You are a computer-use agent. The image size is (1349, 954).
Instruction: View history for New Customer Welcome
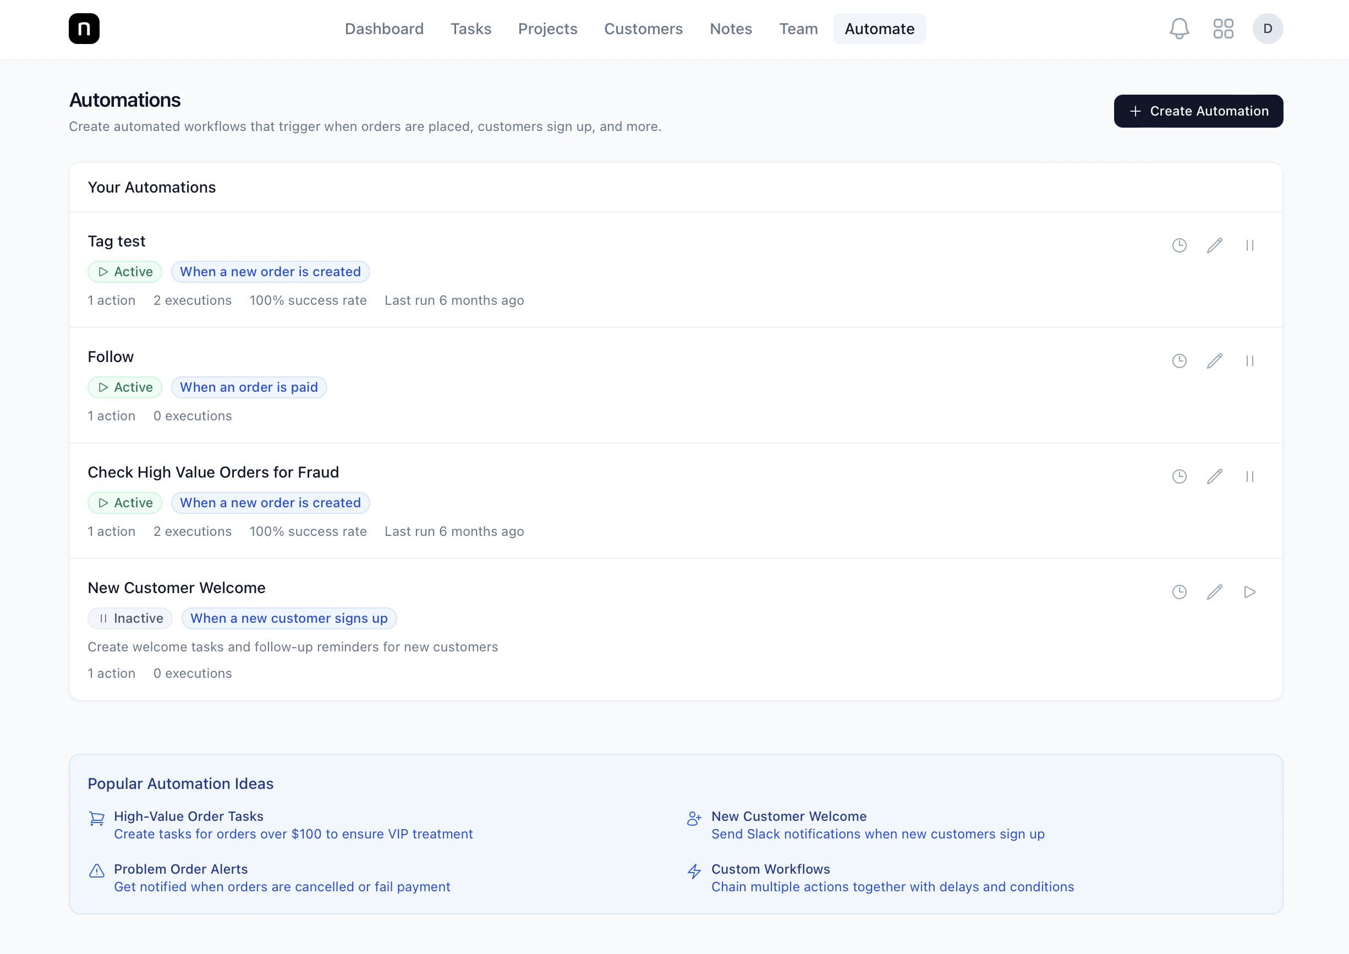pos(1179,591)
